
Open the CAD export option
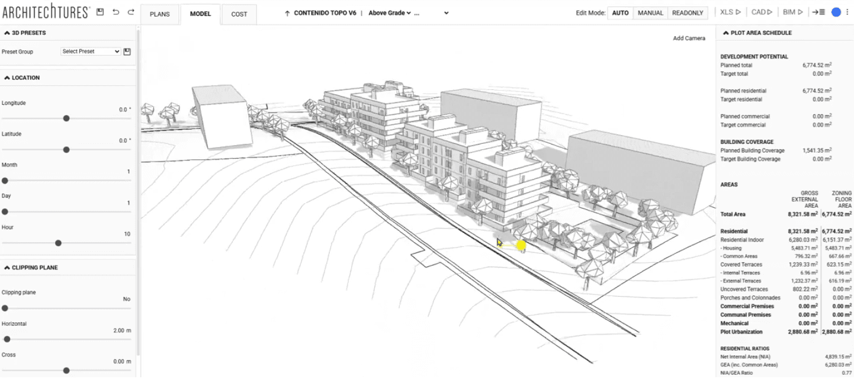pos(762,11)
